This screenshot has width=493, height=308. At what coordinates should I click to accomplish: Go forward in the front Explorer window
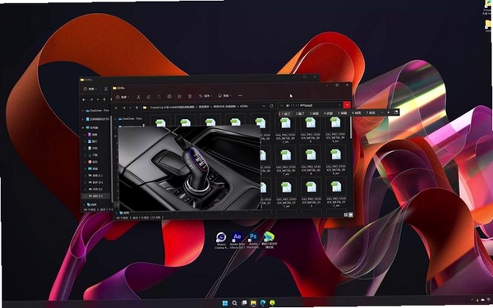(124, 108)
